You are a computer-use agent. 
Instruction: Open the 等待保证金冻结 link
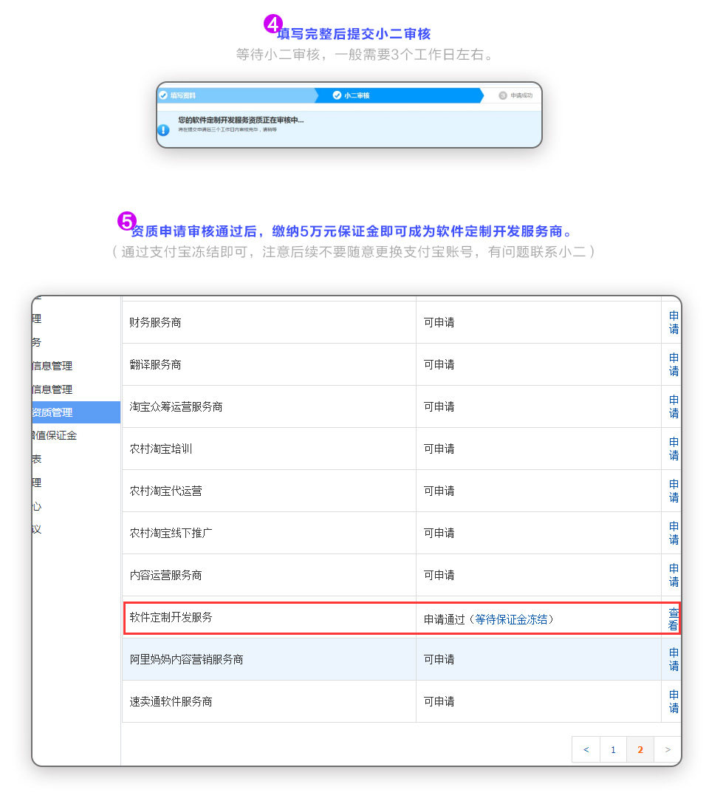511,619
